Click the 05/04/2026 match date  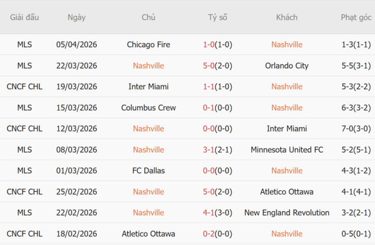(x=76, y=44)
